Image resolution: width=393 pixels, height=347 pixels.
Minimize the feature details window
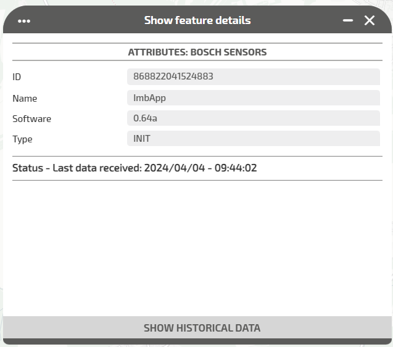point(348,20)
